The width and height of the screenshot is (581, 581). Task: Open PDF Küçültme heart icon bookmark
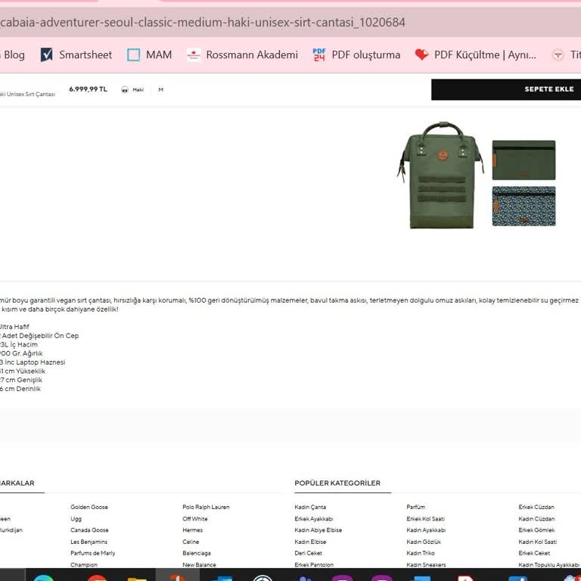(x=421, y=54)
